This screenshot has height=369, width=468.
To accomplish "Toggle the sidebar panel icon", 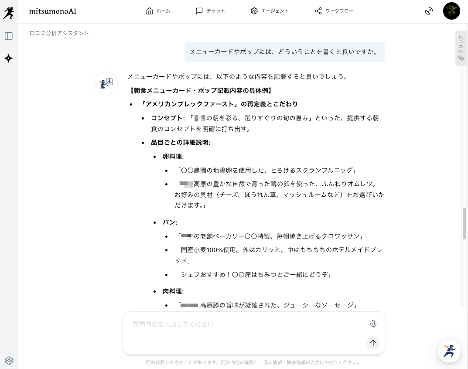I will point(9,36).
